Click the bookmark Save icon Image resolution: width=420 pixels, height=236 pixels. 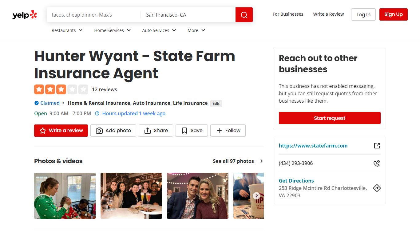184,131
